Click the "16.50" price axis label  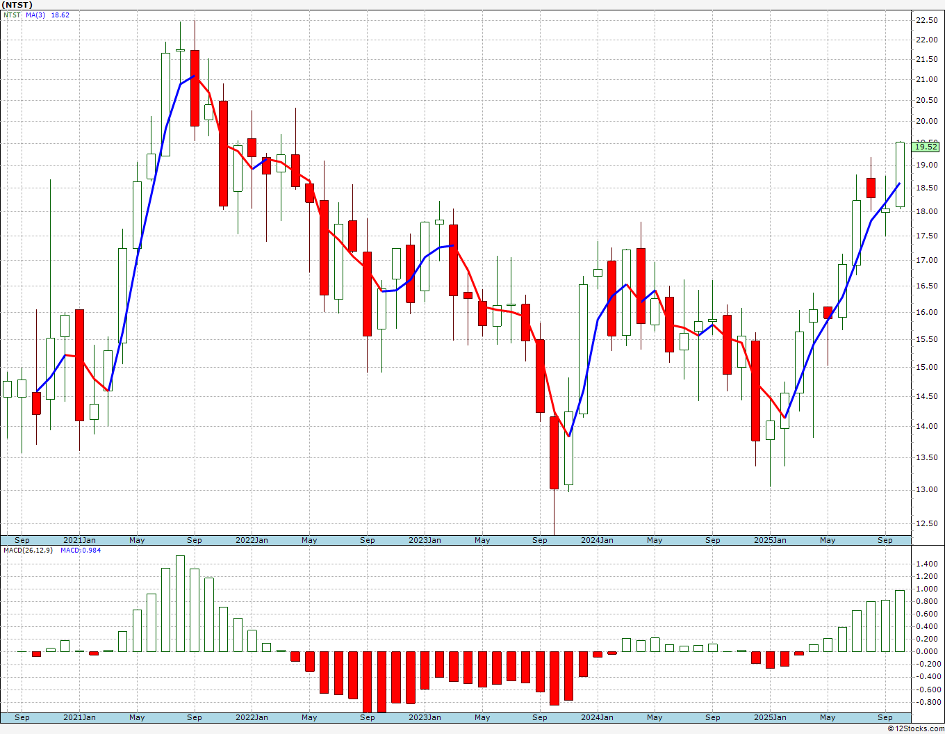[926, 286]
